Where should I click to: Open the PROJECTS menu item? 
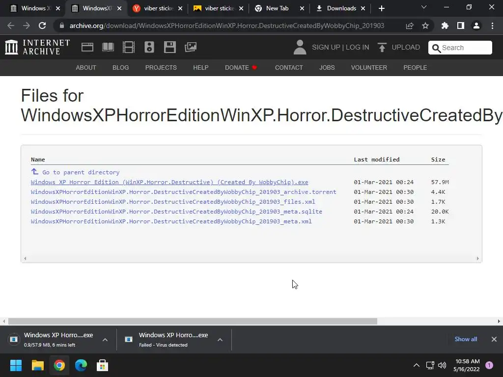[161, 68]
